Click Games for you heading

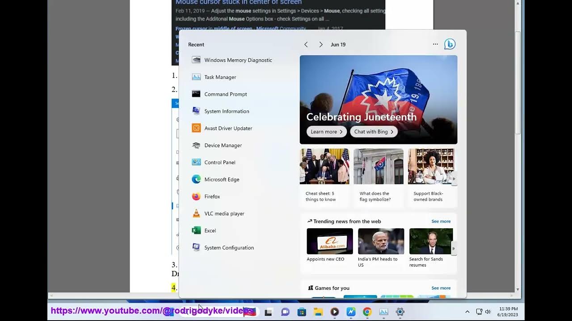(x=332, y=288)
